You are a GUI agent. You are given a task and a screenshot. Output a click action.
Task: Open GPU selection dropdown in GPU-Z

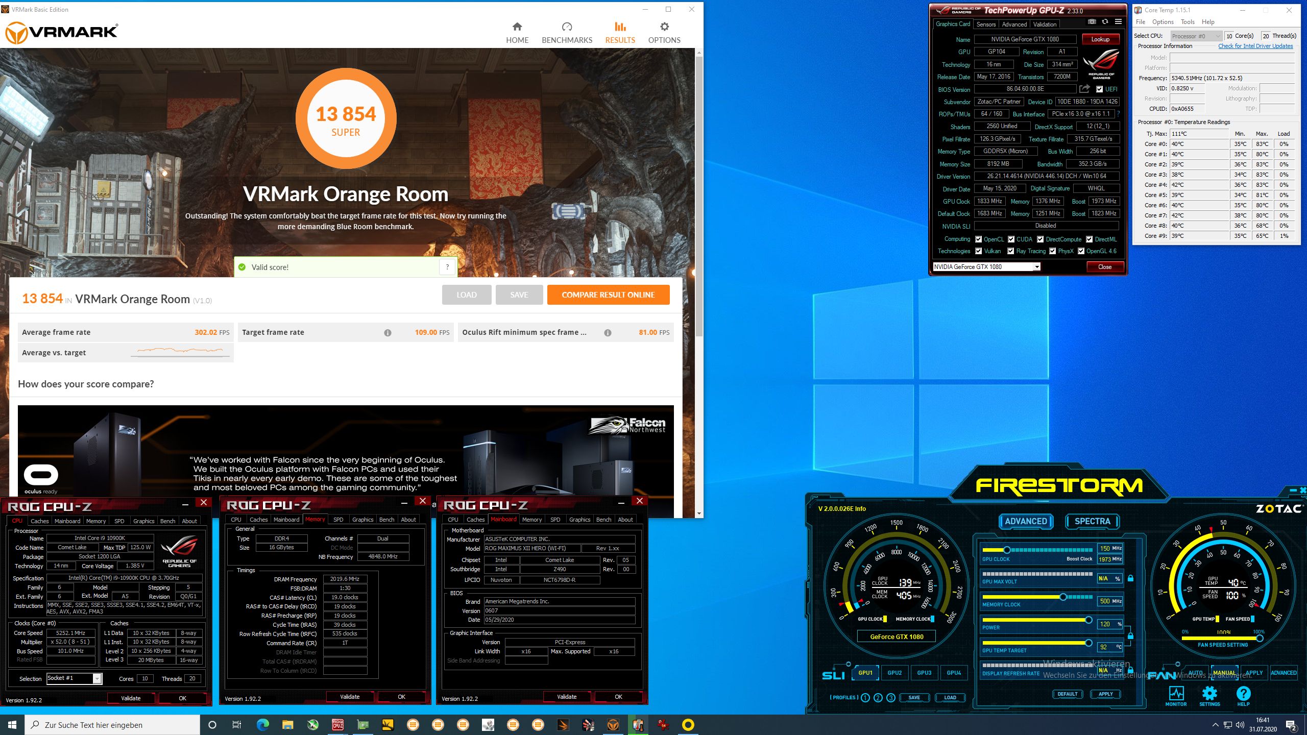click(1037, 267)
